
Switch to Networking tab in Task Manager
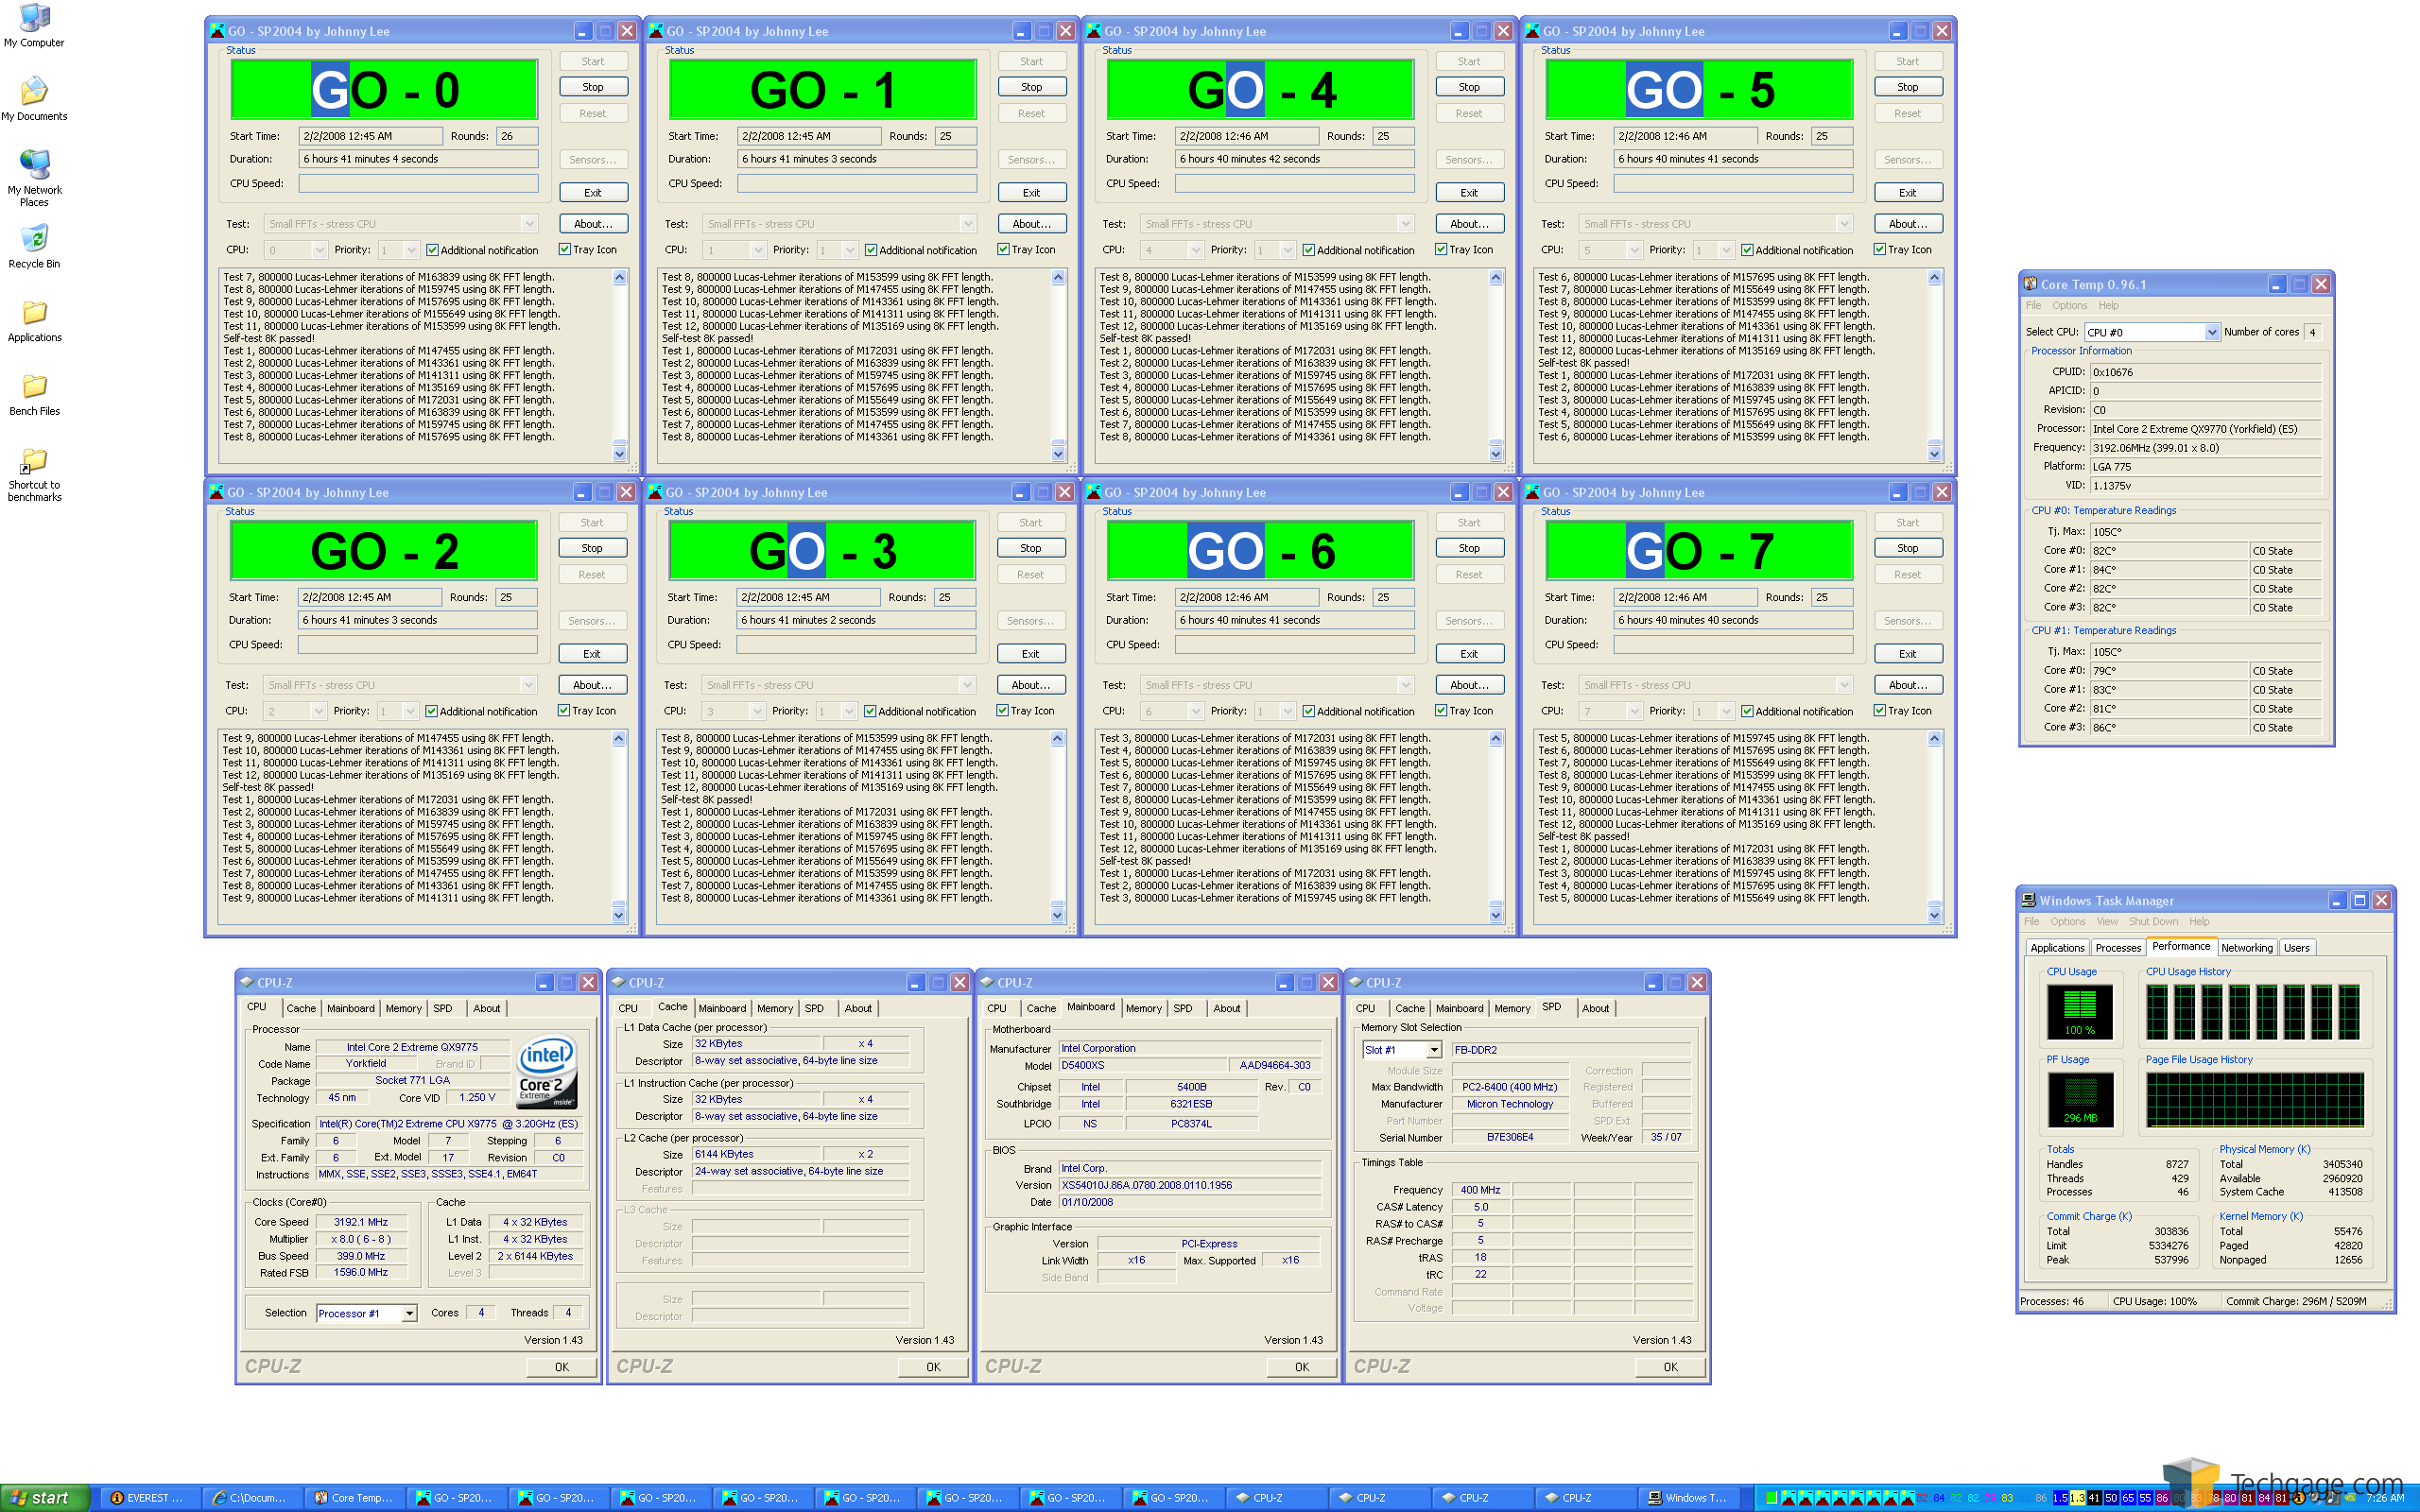pyautogui.click(x=2246, y=948)
